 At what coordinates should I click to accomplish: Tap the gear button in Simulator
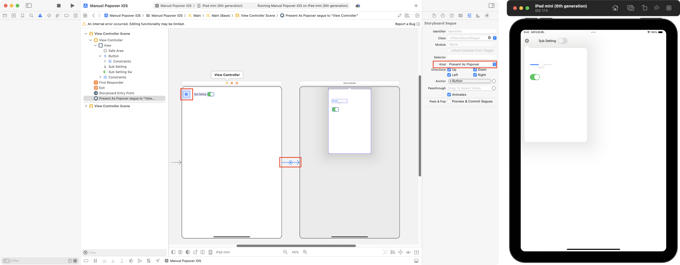pyautogui.click(x=527, y=41)
